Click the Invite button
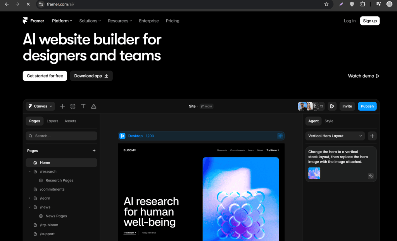397x241 pixels. pyautogui.click(x=347, y=106)
